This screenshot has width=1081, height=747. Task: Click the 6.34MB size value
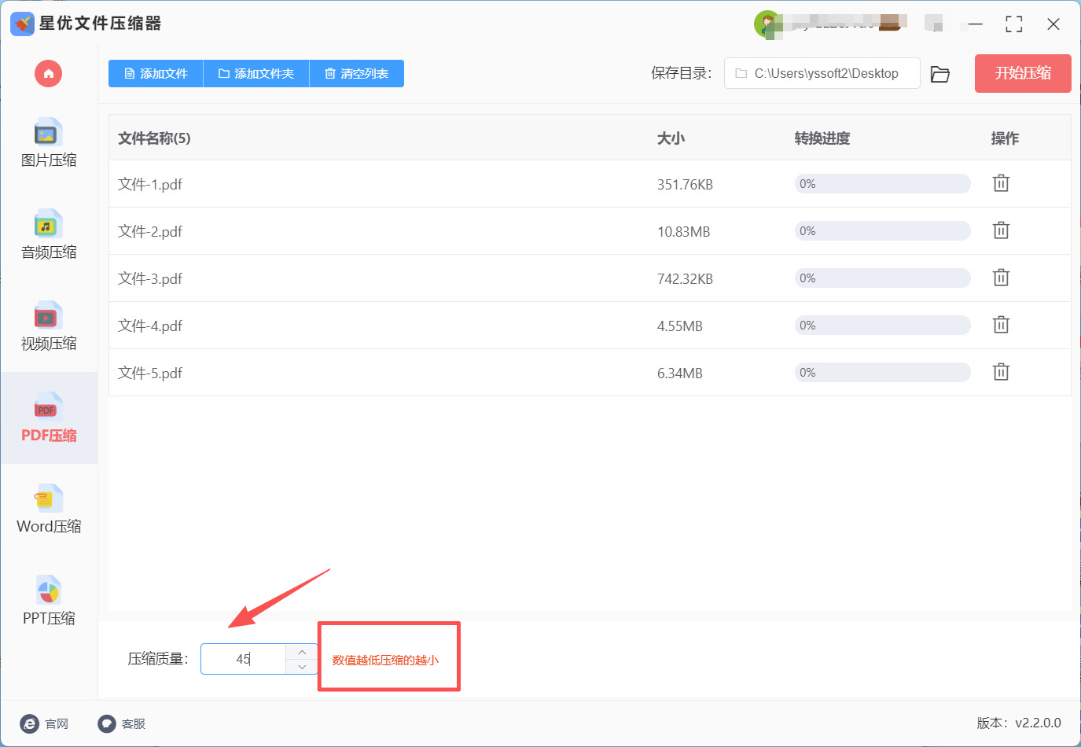[680, 373]
